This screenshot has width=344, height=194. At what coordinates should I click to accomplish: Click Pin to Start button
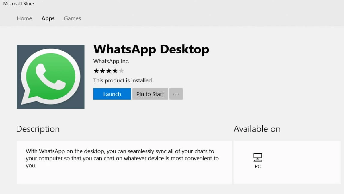point(150,94)
